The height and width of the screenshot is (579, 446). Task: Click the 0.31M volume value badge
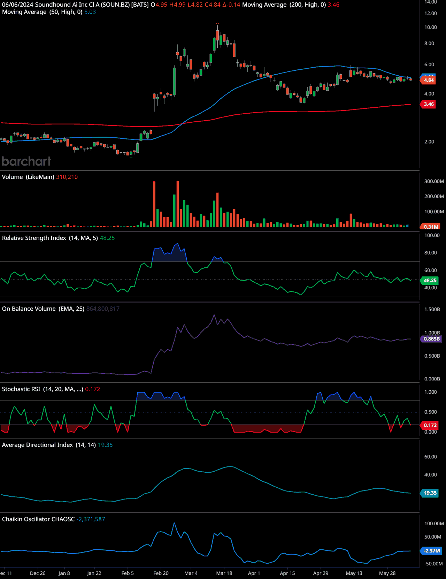431,227
